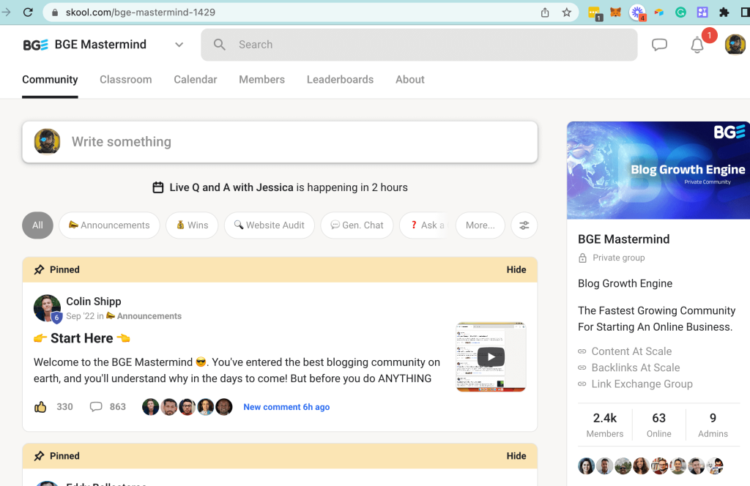Open the notifications bell
The height and width of the screenshot is (486, 750).
(x=697, y=45)
